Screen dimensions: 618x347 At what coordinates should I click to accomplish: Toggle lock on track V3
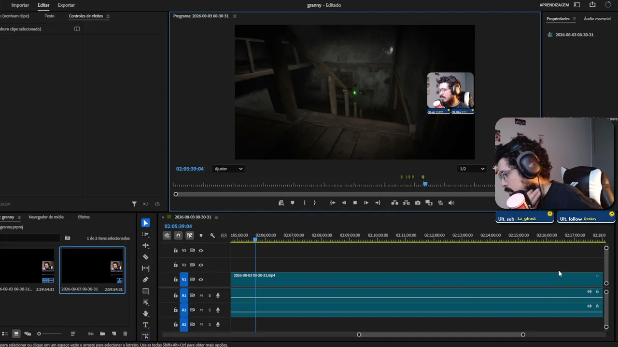point(176,251)
